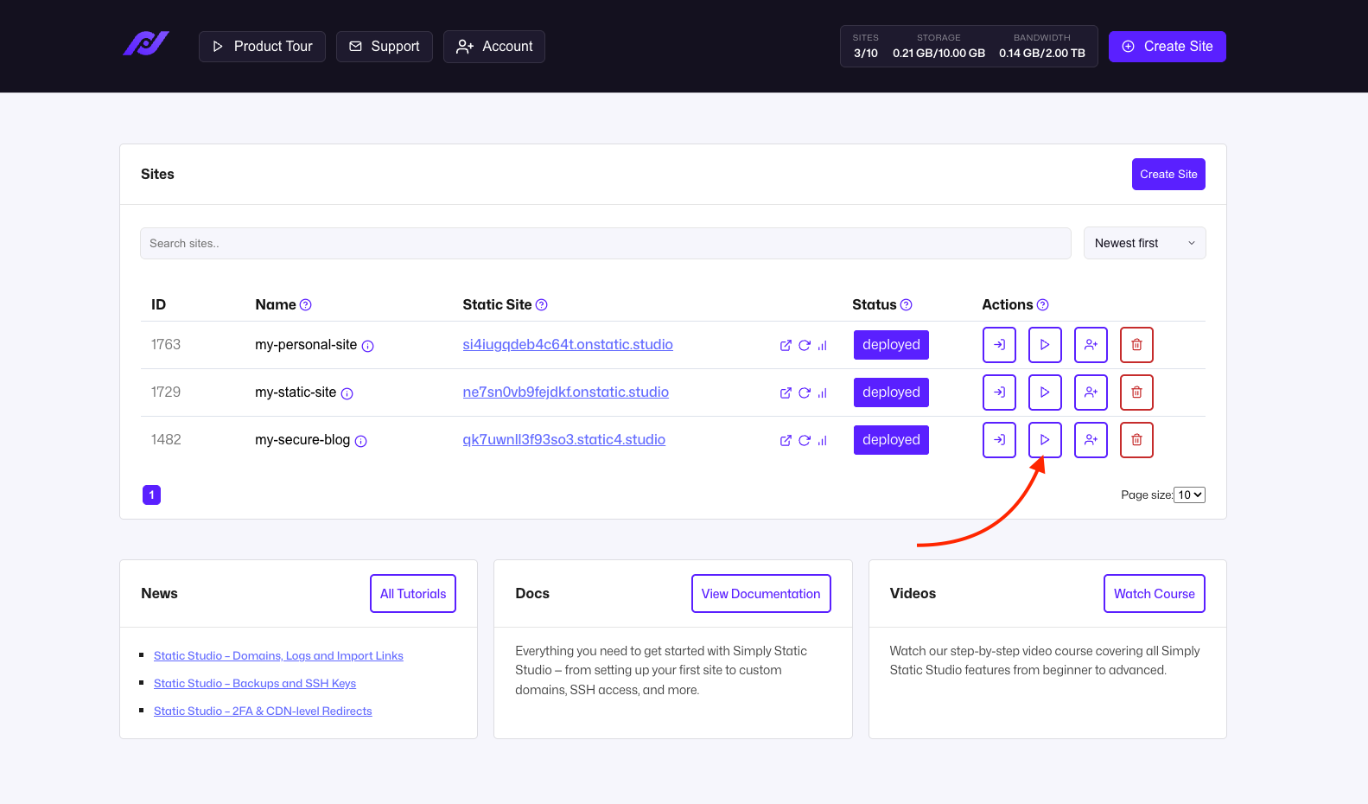This screenshot has width=1368, height=804.
Task: Click the Storage usage 0.21 GB/10.00 GB
Action: (939, 54)
